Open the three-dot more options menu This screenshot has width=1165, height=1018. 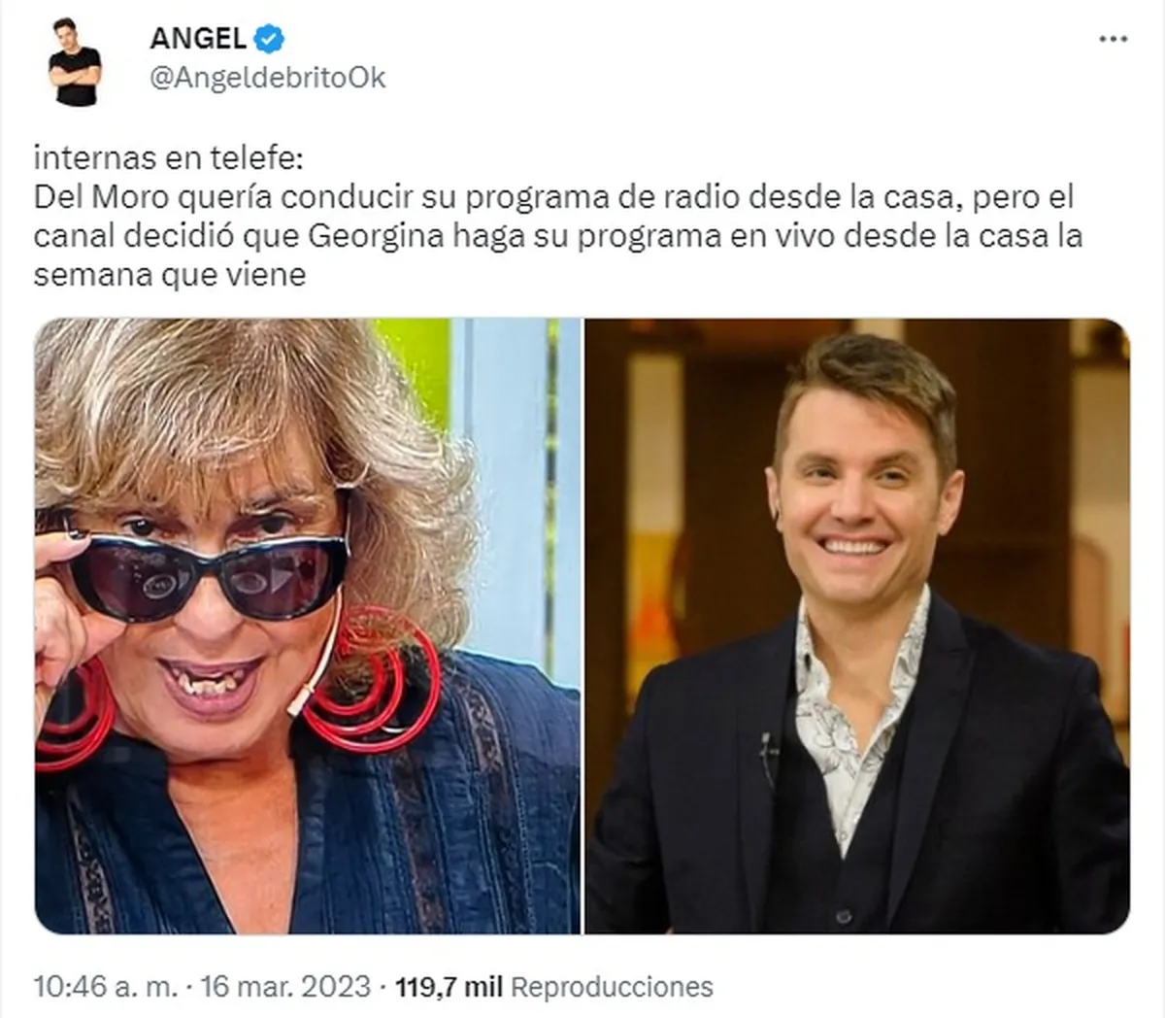(x=1113, y=39)
